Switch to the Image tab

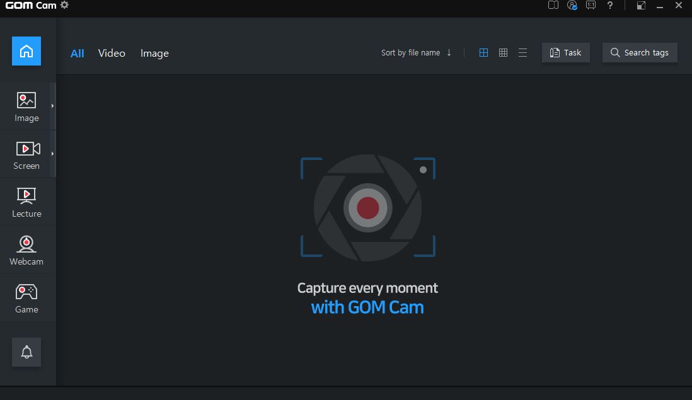coord(154,54)
